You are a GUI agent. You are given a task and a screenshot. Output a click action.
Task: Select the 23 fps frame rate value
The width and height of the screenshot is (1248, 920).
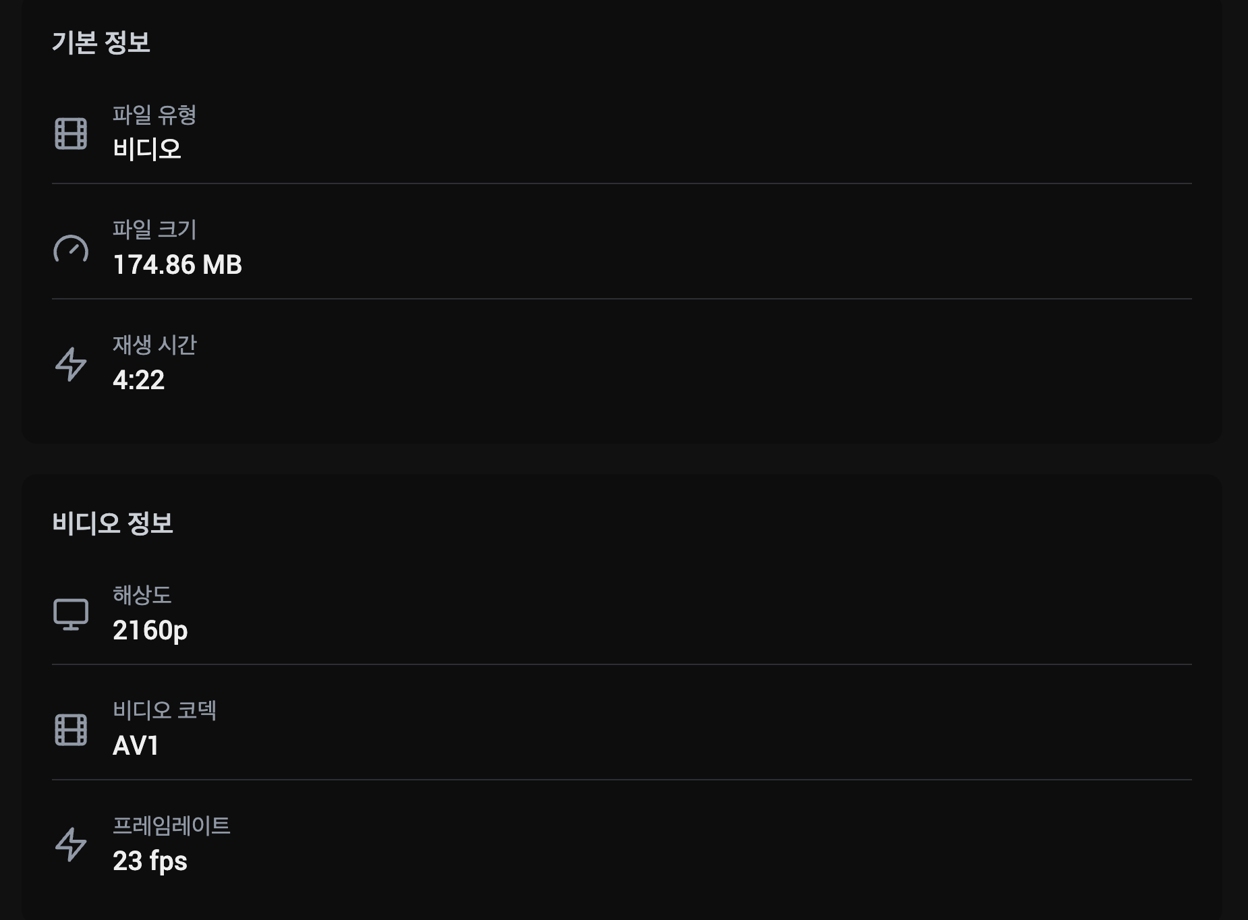(150, 861)
